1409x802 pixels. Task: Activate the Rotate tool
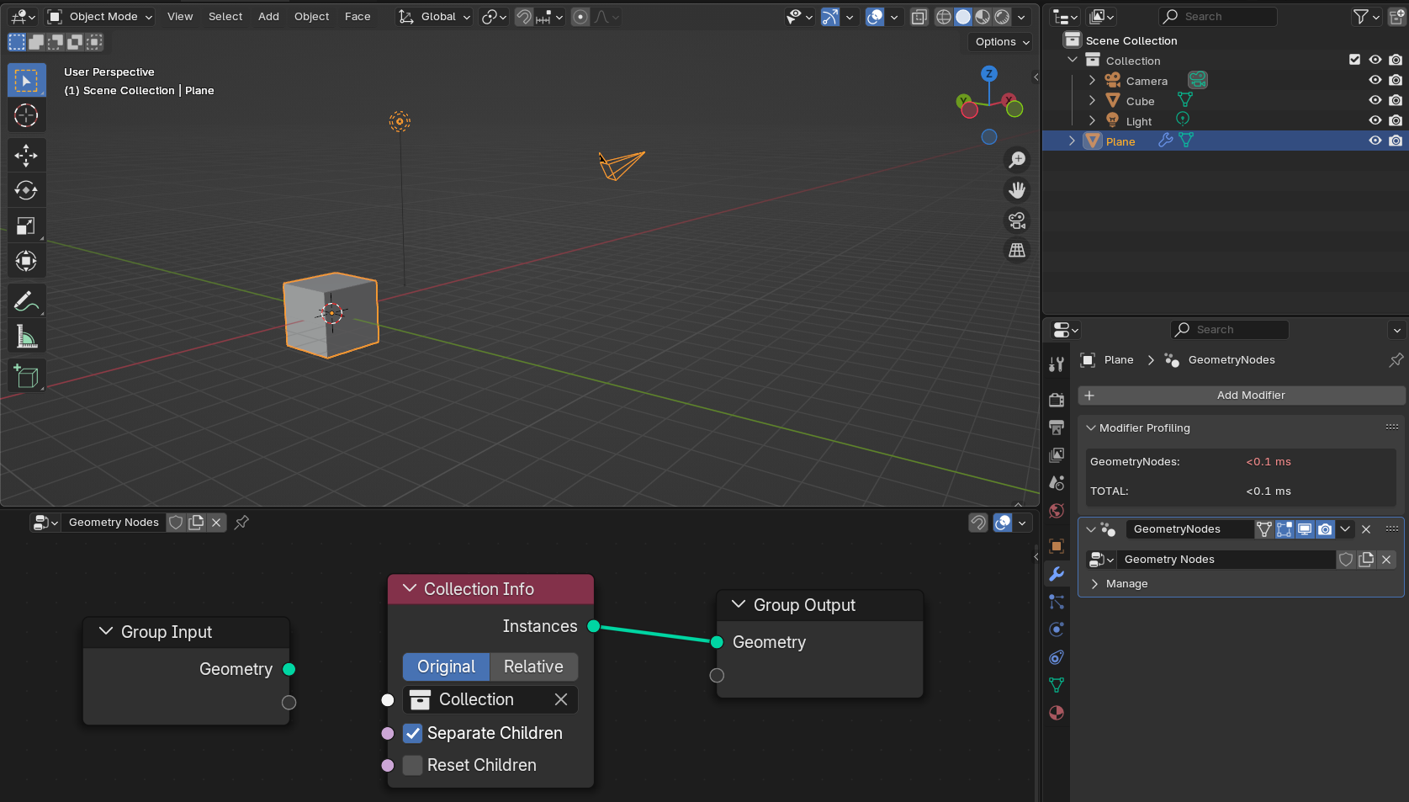(26, 190)
